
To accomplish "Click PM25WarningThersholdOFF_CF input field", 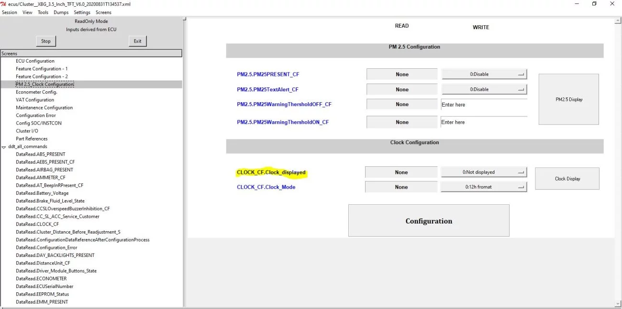I will [483, 105].
